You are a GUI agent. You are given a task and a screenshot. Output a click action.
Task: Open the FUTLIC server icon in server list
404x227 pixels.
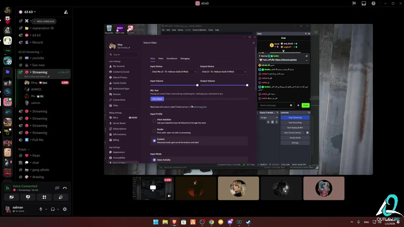[8, 41]
